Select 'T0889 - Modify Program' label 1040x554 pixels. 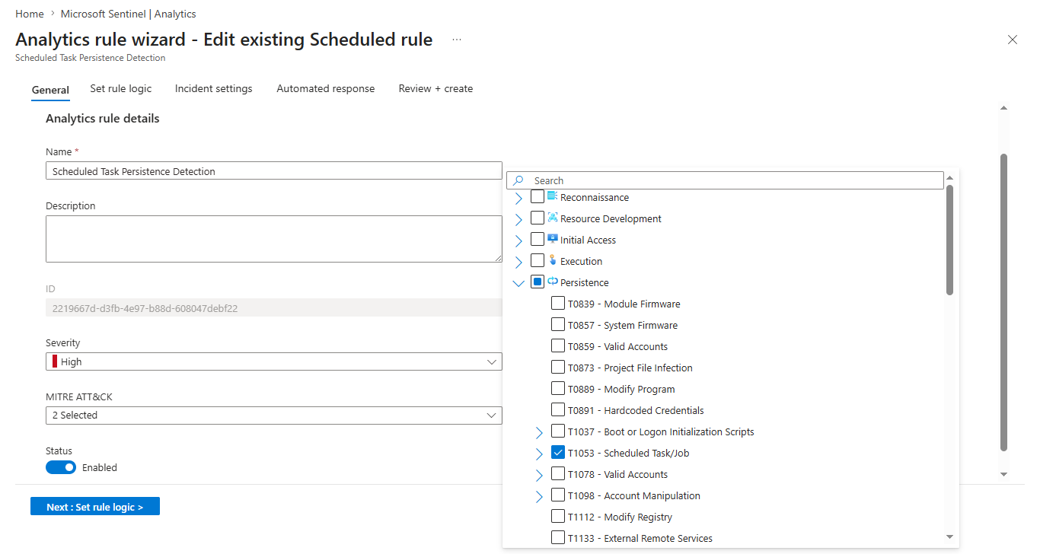coord(621,389)
